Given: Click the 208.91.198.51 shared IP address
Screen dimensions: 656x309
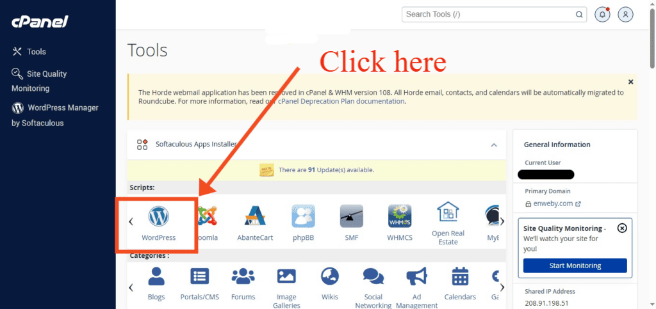Looking at the screenshot, I should 546,303.
